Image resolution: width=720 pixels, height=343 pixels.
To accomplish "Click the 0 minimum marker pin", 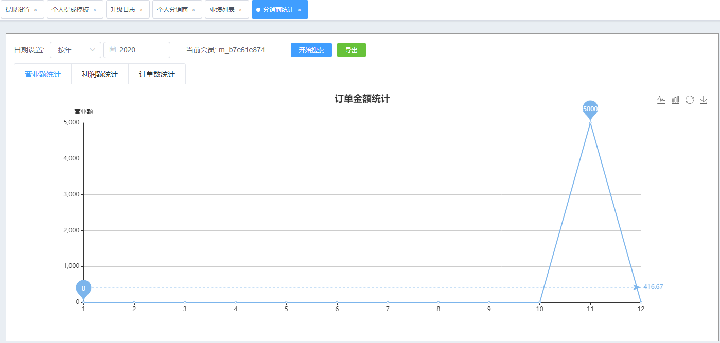I will 83,289.
